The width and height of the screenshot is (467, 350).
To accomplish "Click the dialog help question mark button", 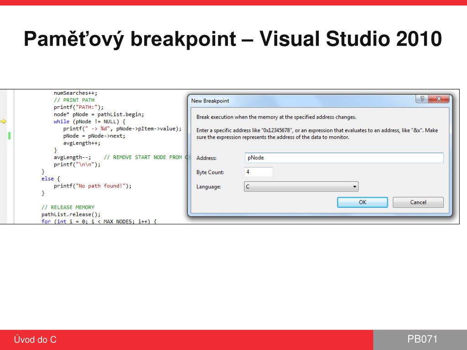I will [422, 99].
